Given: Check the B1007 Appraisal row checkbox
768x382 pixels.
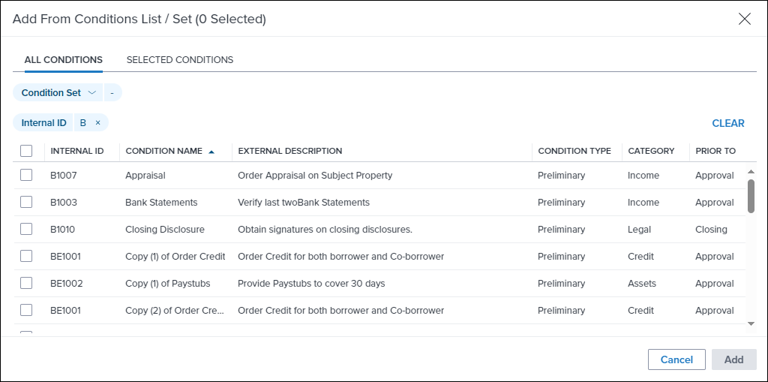Looking at the screenshot, I should point(26,175).
